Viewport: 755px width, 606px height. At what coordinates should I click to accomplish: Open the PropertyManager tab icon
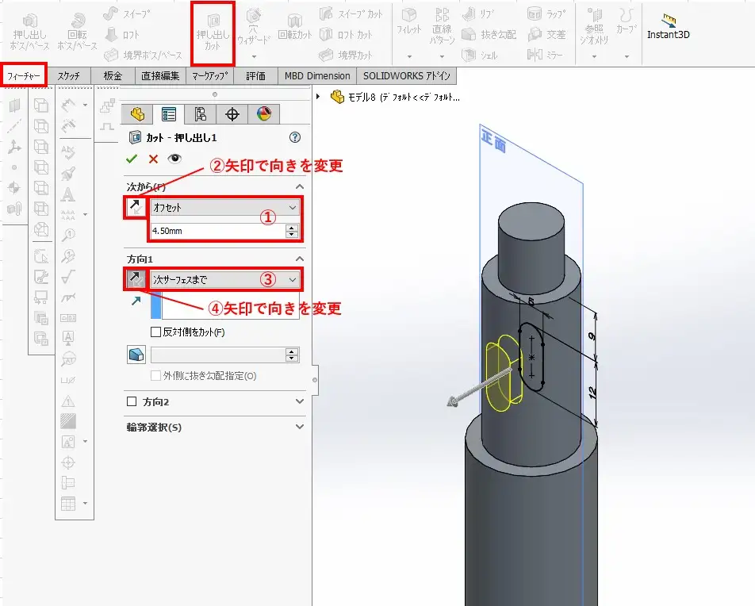pos(168,114)
